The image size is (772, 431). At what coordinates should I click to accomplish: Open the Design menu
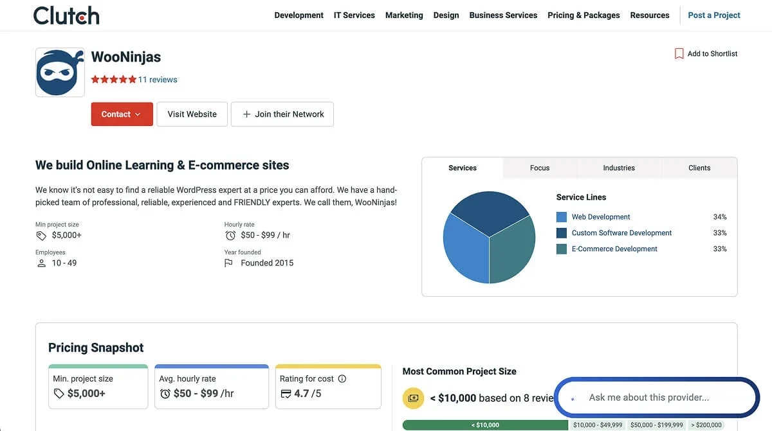pos(446,15)
